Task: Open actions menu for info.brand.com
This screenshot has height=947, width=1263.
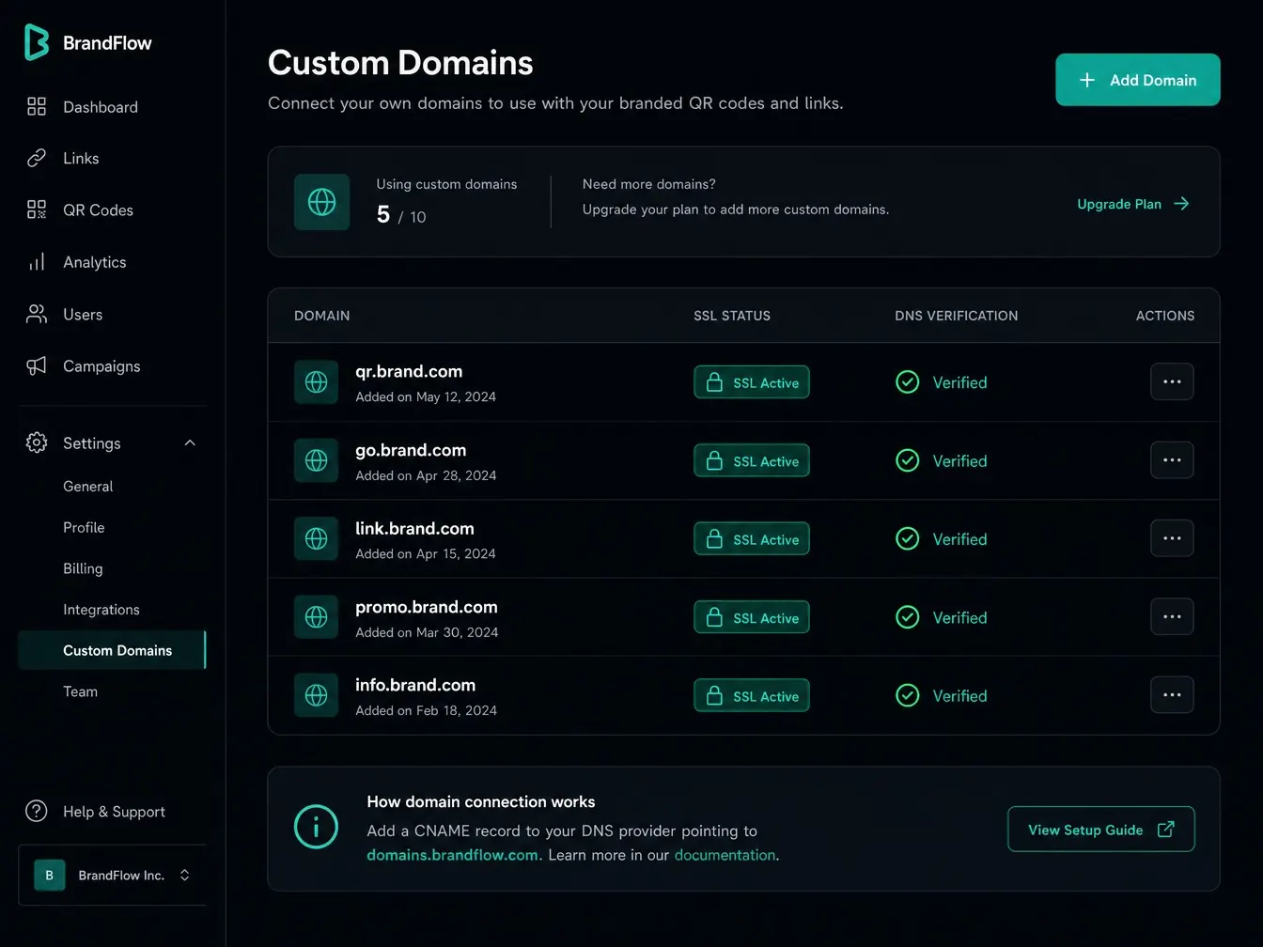Action: pyautogui.click(x=1172, y=695)
